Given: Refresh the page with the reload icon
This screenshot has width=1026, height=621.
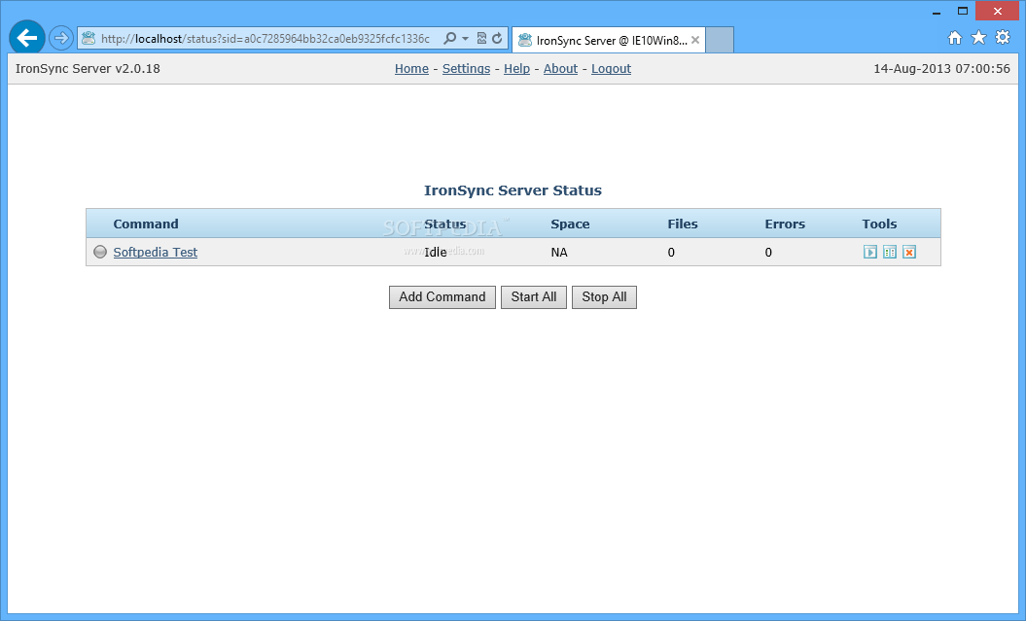Looking at the screenshot, I should 497,39.
